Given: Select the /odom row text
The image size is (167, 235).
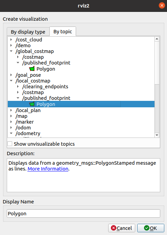Looking at the screenshot, I should click(23, 128).
